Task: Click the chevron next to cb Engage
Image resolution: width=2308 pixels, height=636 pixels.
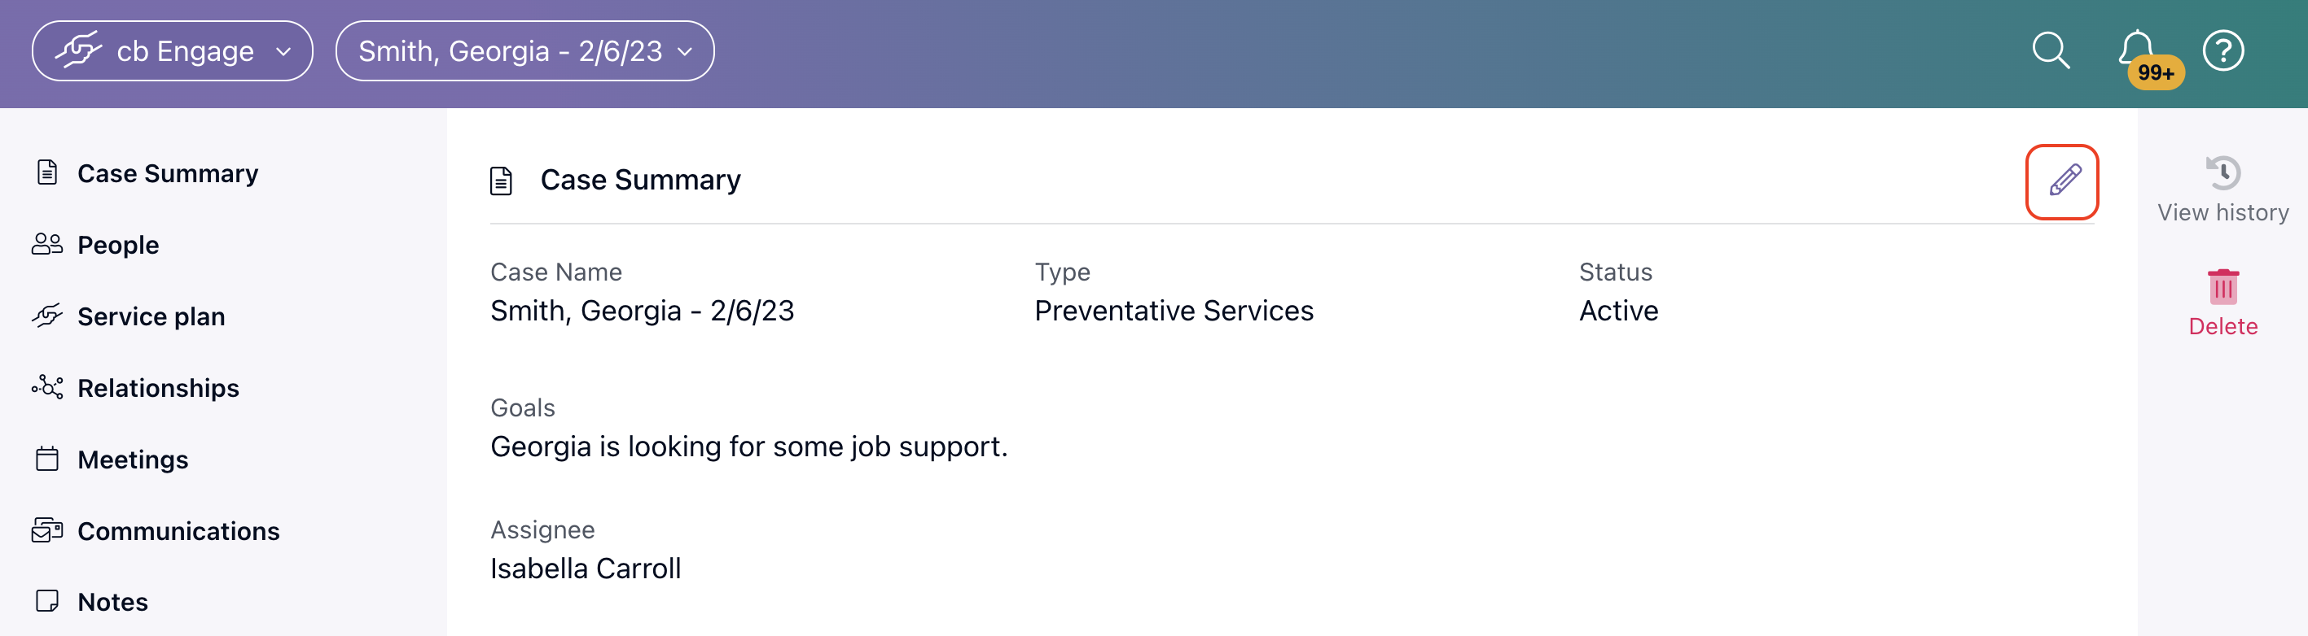Action: tap(284, 52)
